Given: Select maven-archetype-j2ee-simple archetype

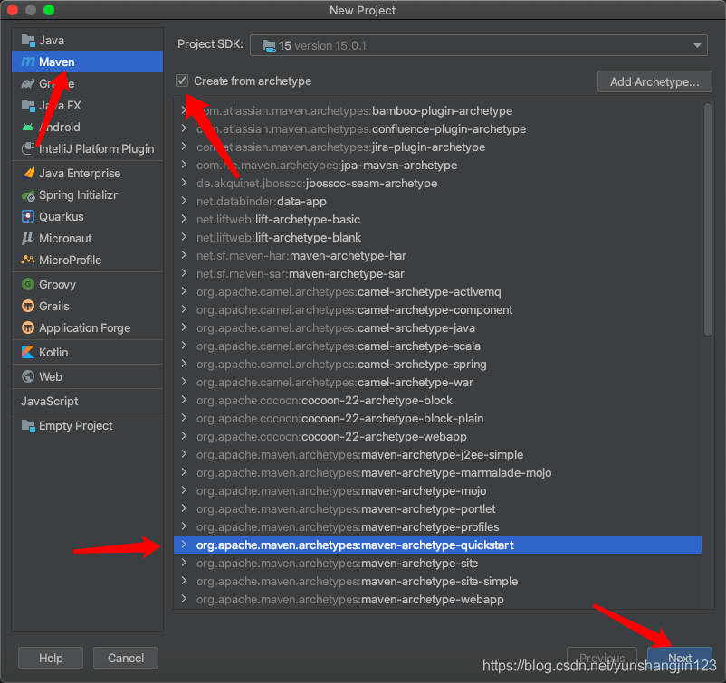Looking at the screenshot, I should pos(437,454).
